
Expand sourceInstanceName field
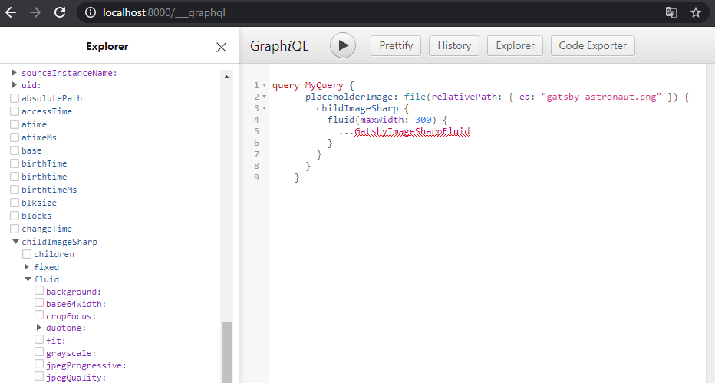coord(14,72)
